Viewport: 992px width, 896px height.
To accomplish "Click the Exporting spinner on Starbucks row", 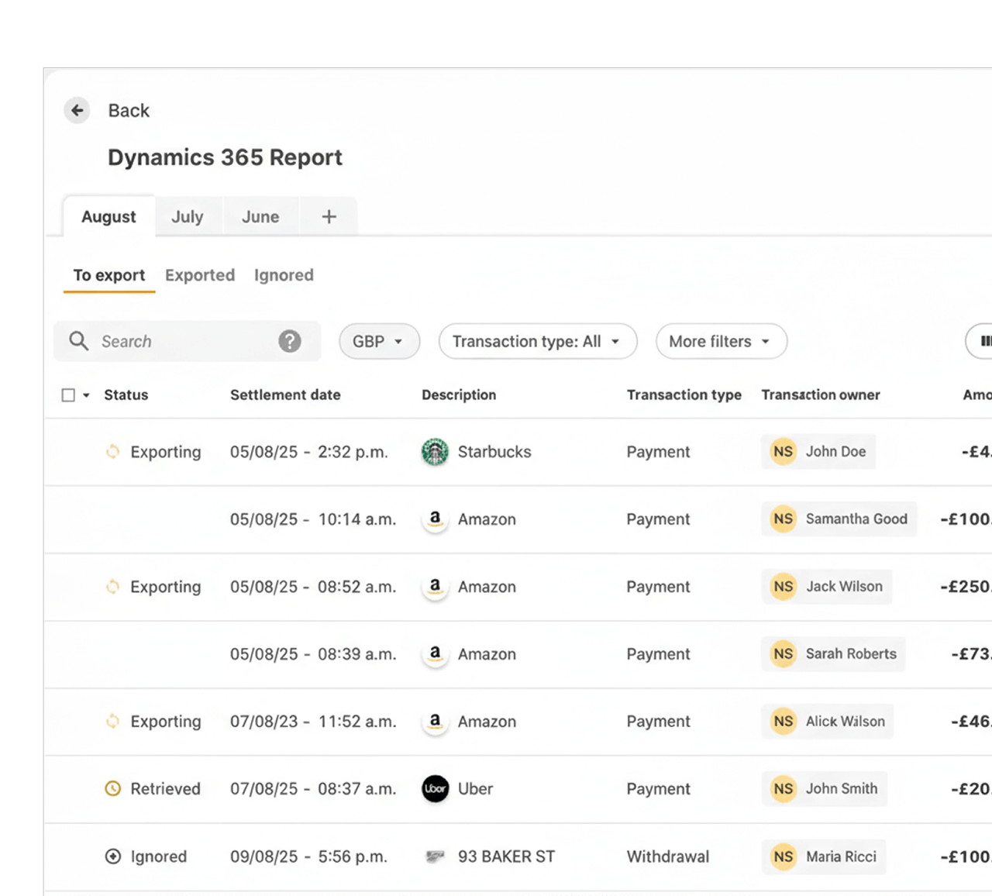I will (113, 452).
